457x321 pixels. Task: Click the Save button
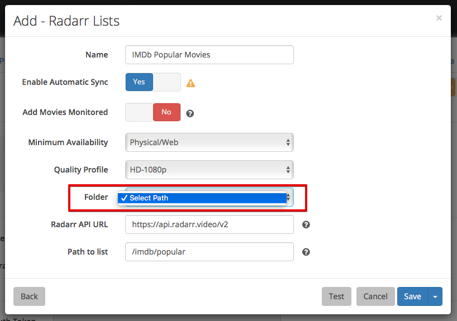click(412, 296)
